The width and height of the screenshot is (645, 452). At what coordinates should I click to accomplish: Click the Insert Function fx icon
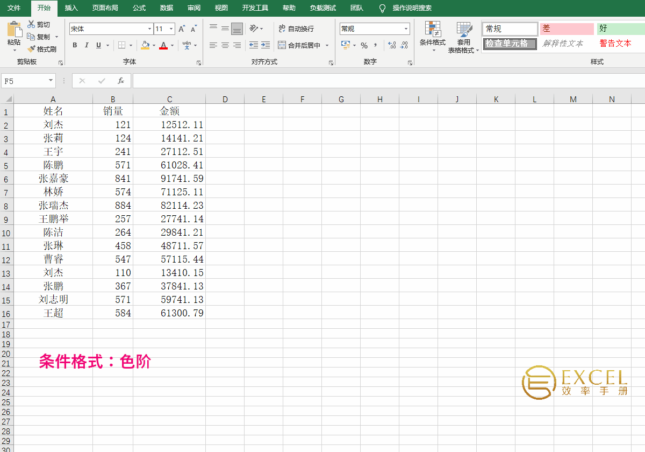click(x=121, y=81)
